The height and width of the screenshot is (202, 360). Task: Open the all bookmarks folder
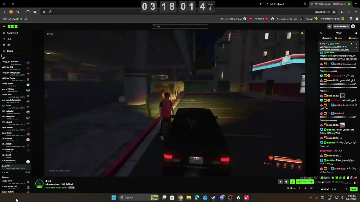pos(15,19)
